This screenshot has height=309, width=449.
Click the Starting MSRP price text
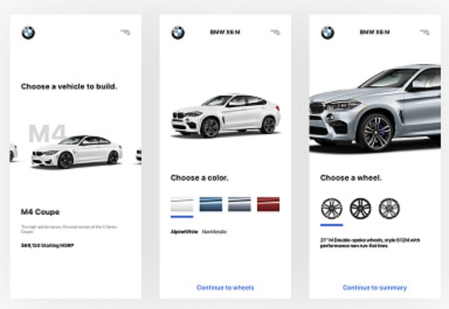coord(47,245)
